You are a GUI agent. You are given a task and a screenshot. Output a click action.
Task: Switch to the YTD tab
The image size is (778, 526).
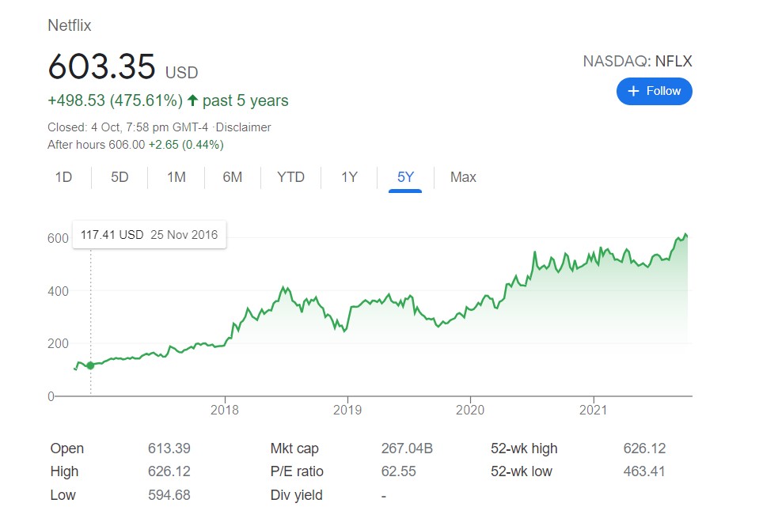(x=290, y=177)
